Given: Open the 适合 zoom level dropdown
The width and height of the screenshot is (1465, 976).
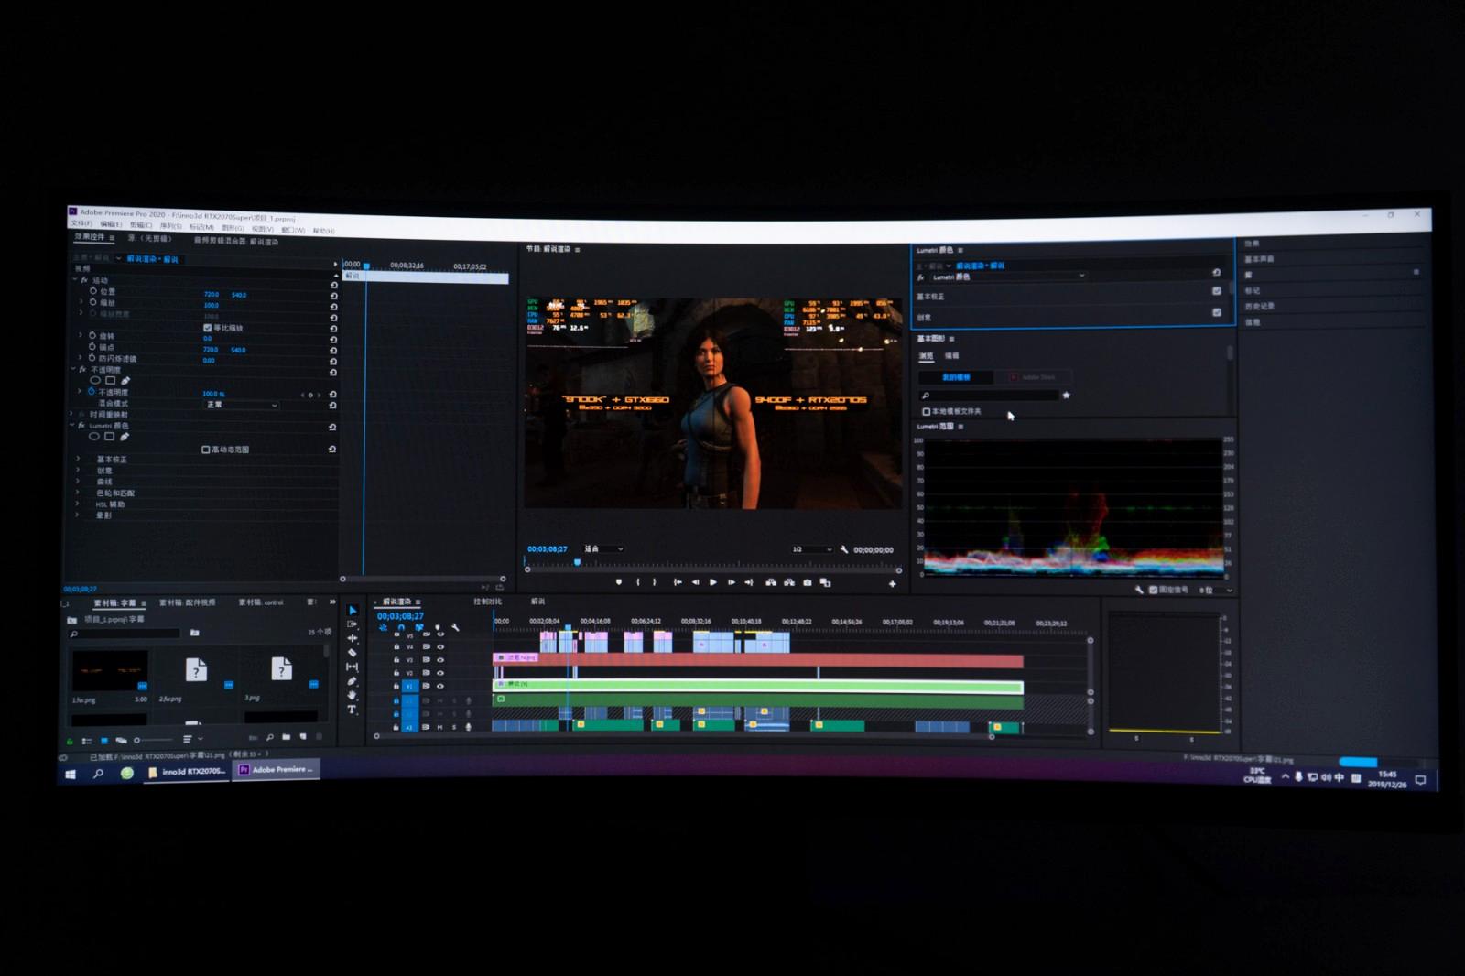Looking at the screenshot, I should point(603,548).
